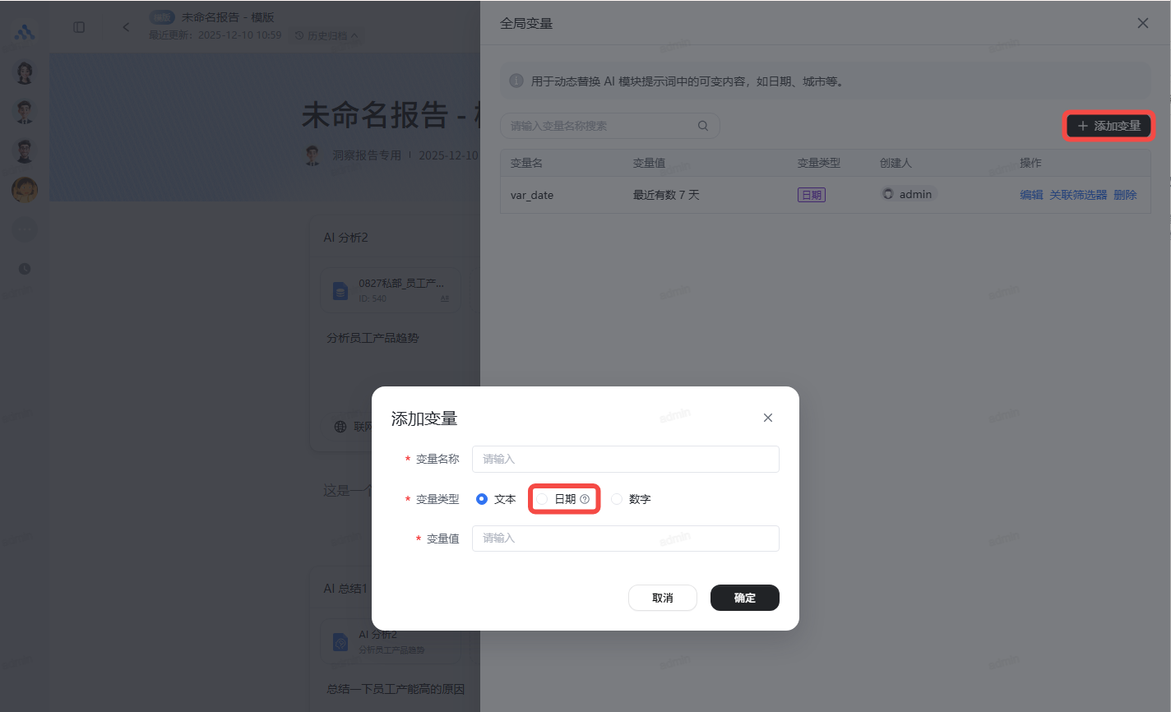The height and width of the screenshot is (712, 1171).
Task: Click the 分析员工产品趋势 prompt text
Action: point(373,338)
